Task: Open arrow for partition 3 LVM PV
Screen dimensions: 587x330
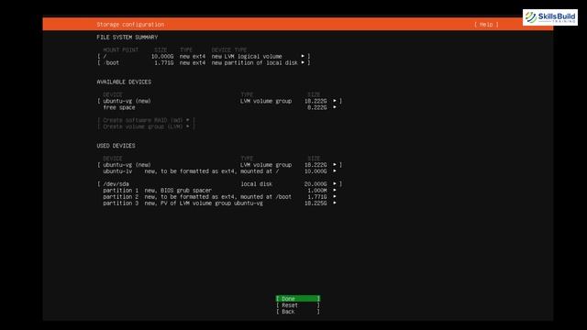Action: click(x=334, y=203)
